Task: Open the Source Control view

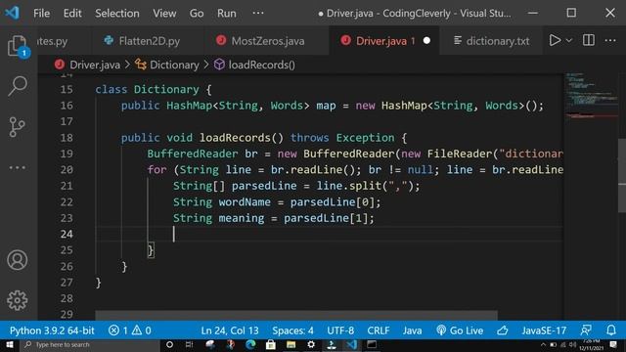Action: pyautogui.click(x=17, y=127)
